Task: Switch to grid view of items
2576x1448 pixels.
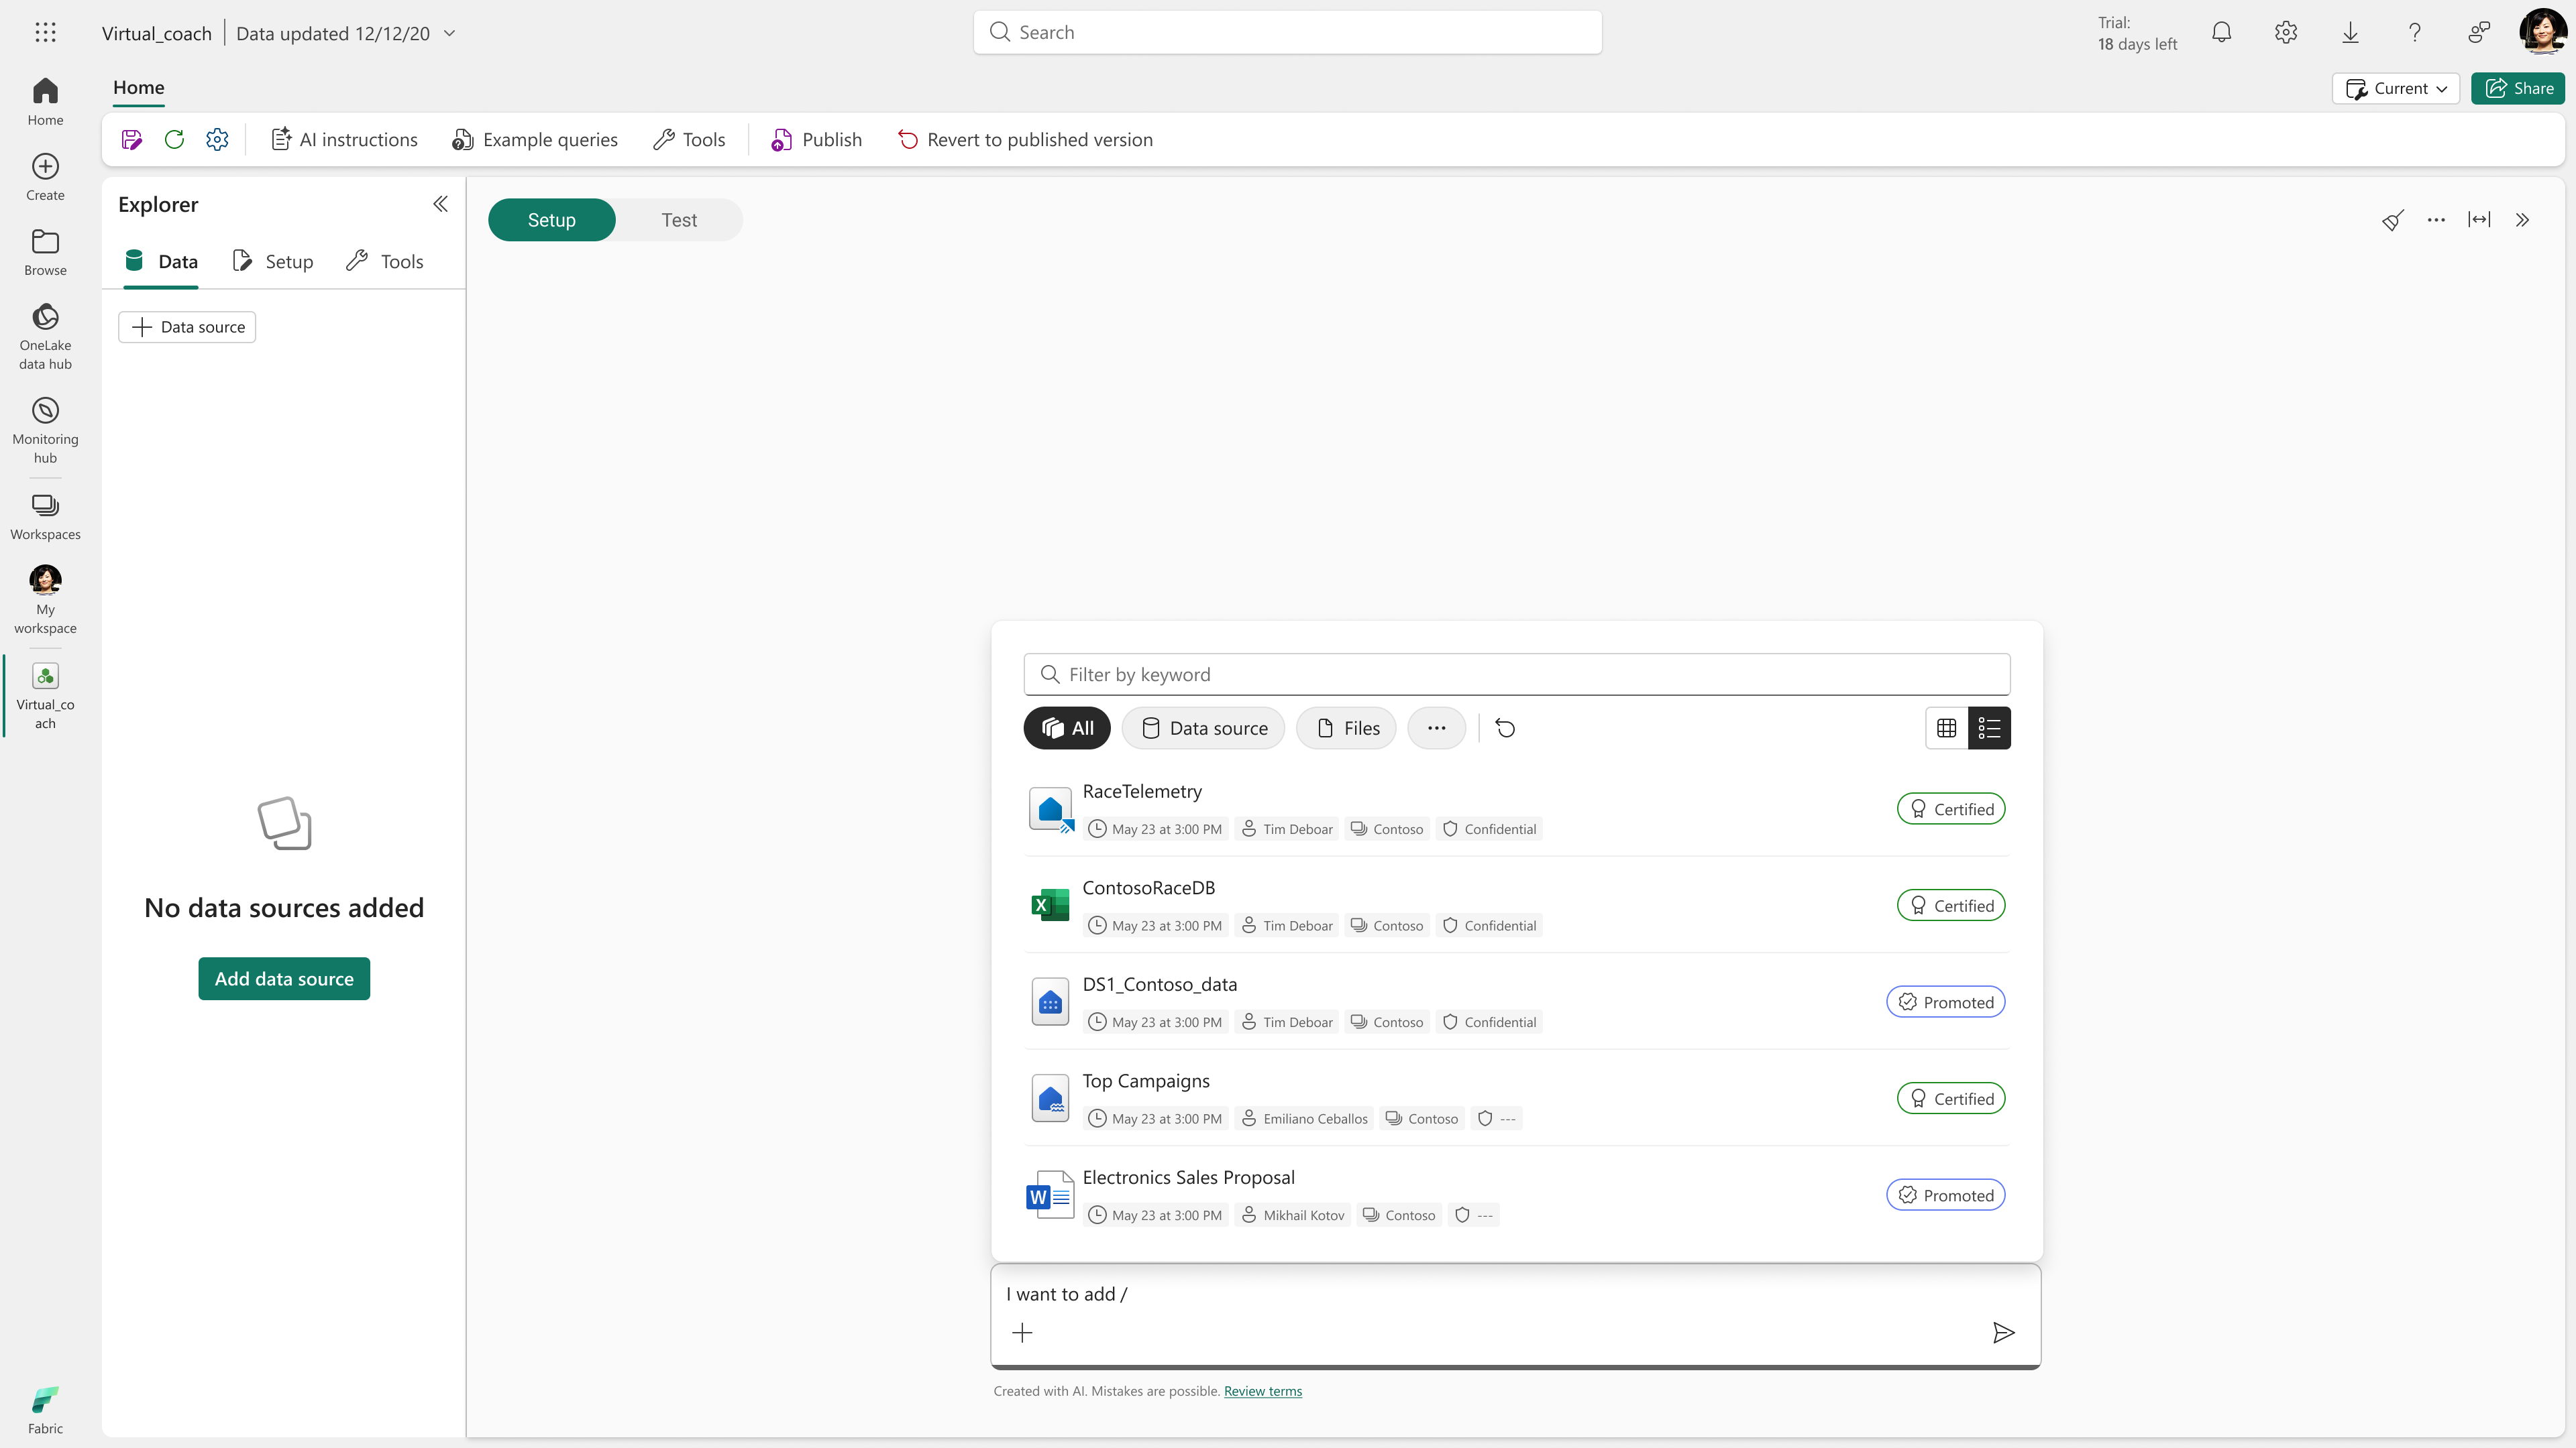Action: tap(1946, 729)
